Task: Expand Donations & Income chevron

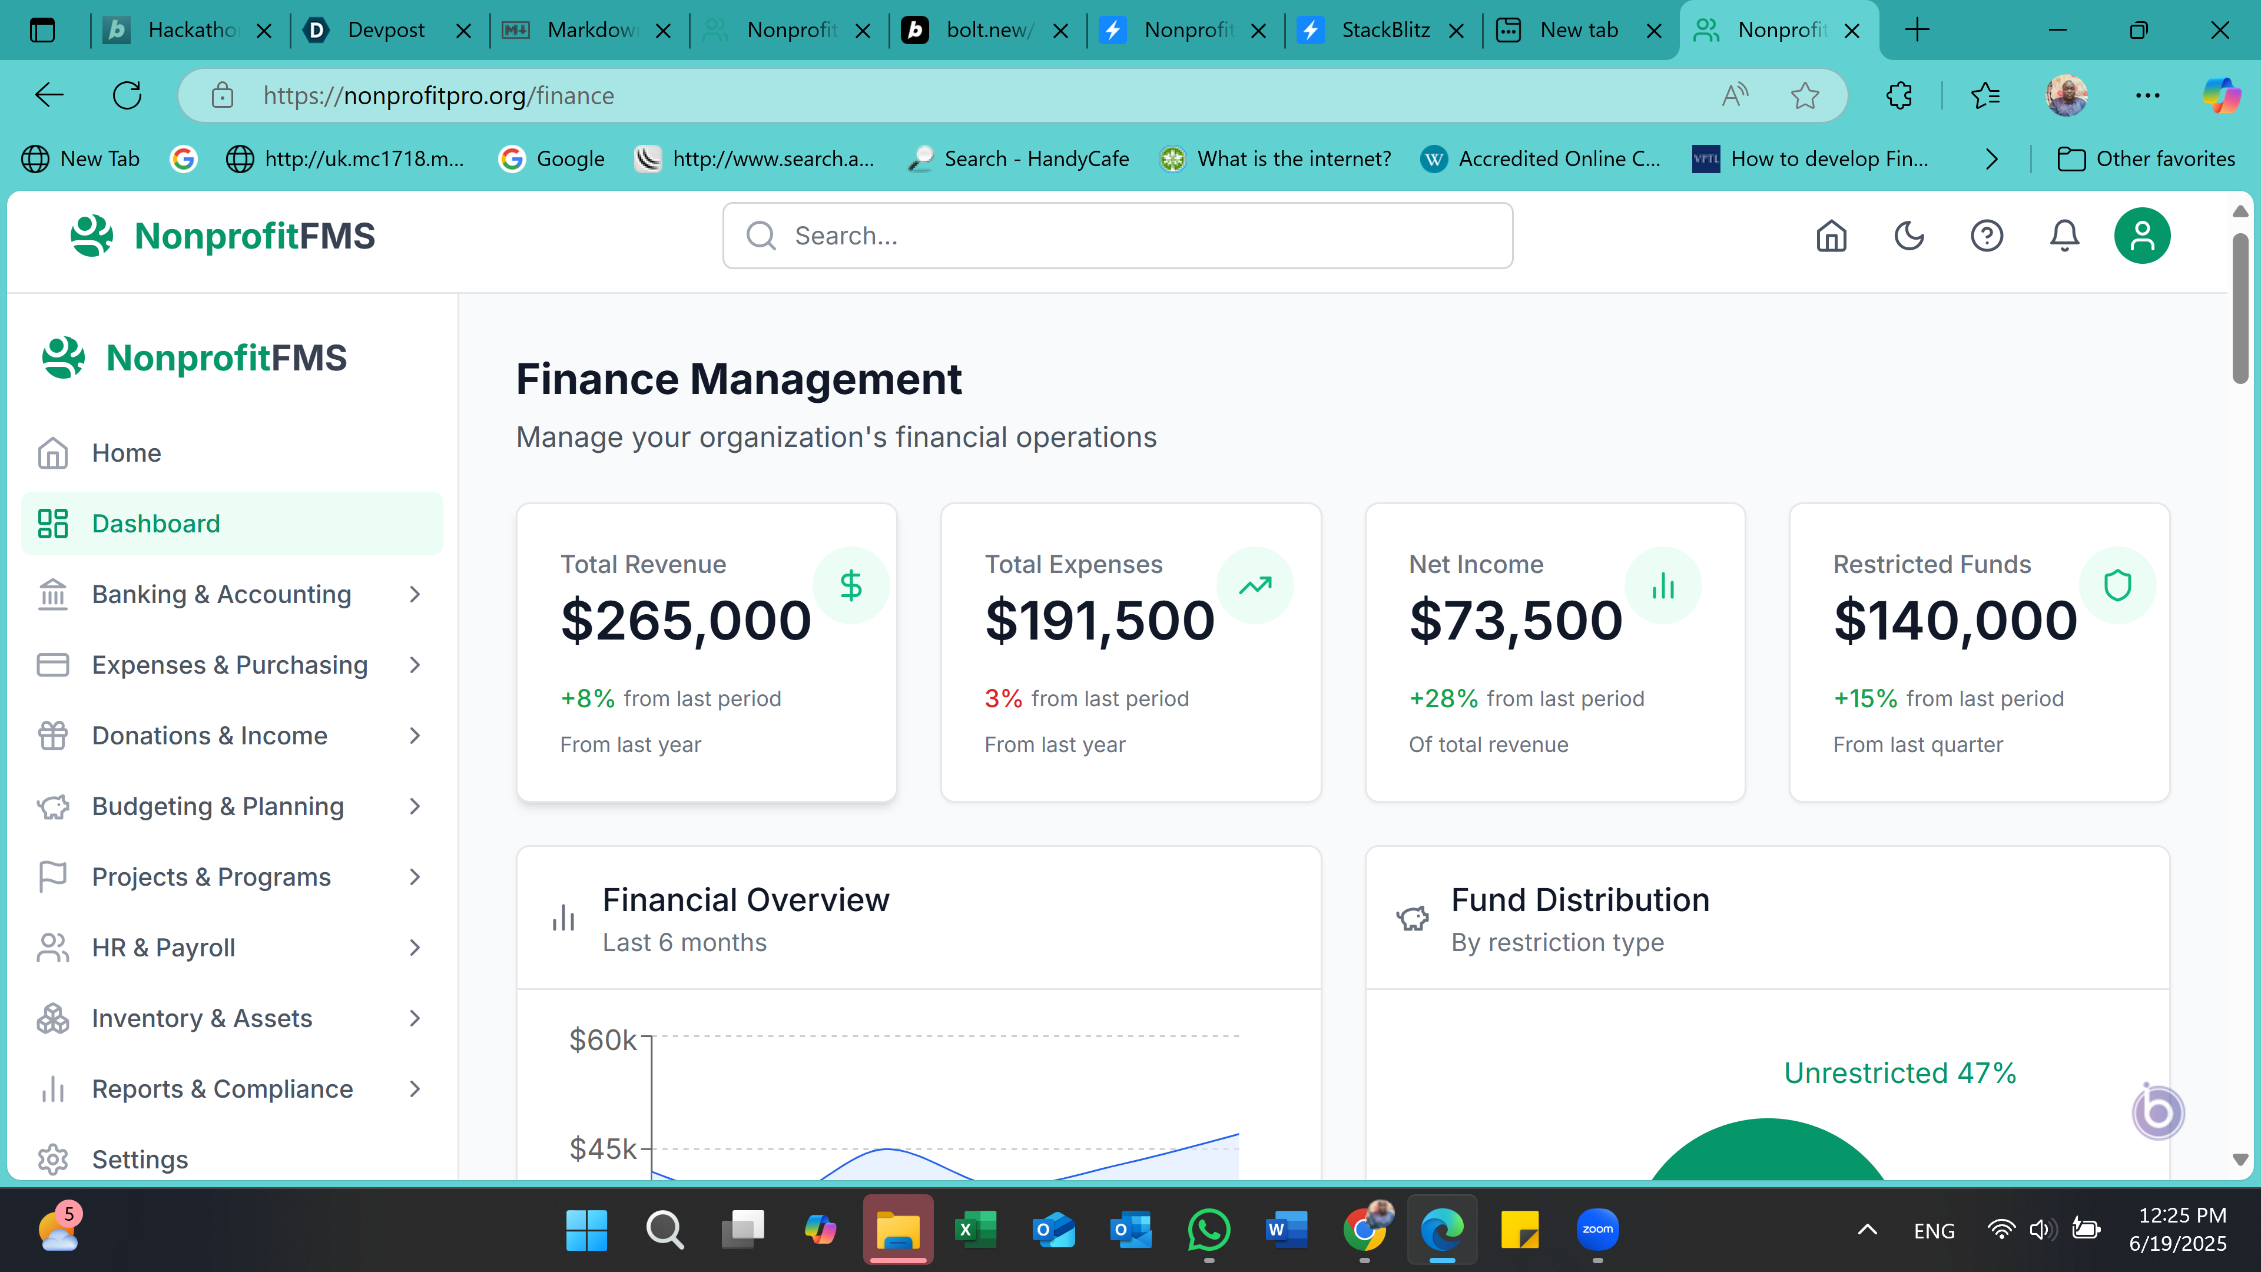Action: (x=415, y=736)
